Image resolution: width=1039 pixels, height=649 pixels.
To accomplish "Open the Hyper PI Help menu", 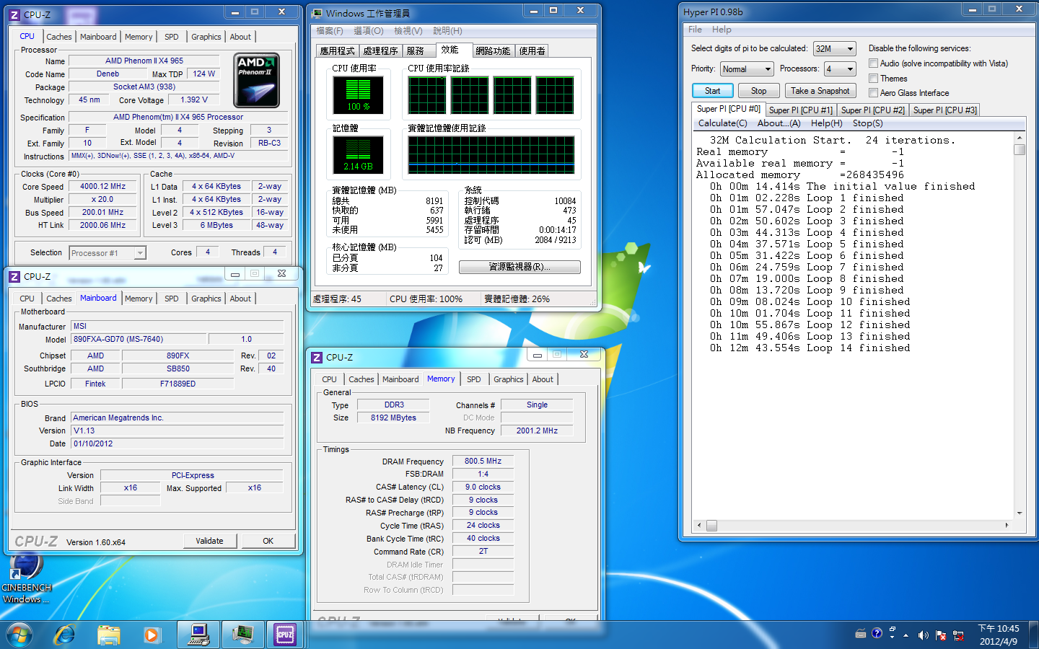I will tap(722, 30).
